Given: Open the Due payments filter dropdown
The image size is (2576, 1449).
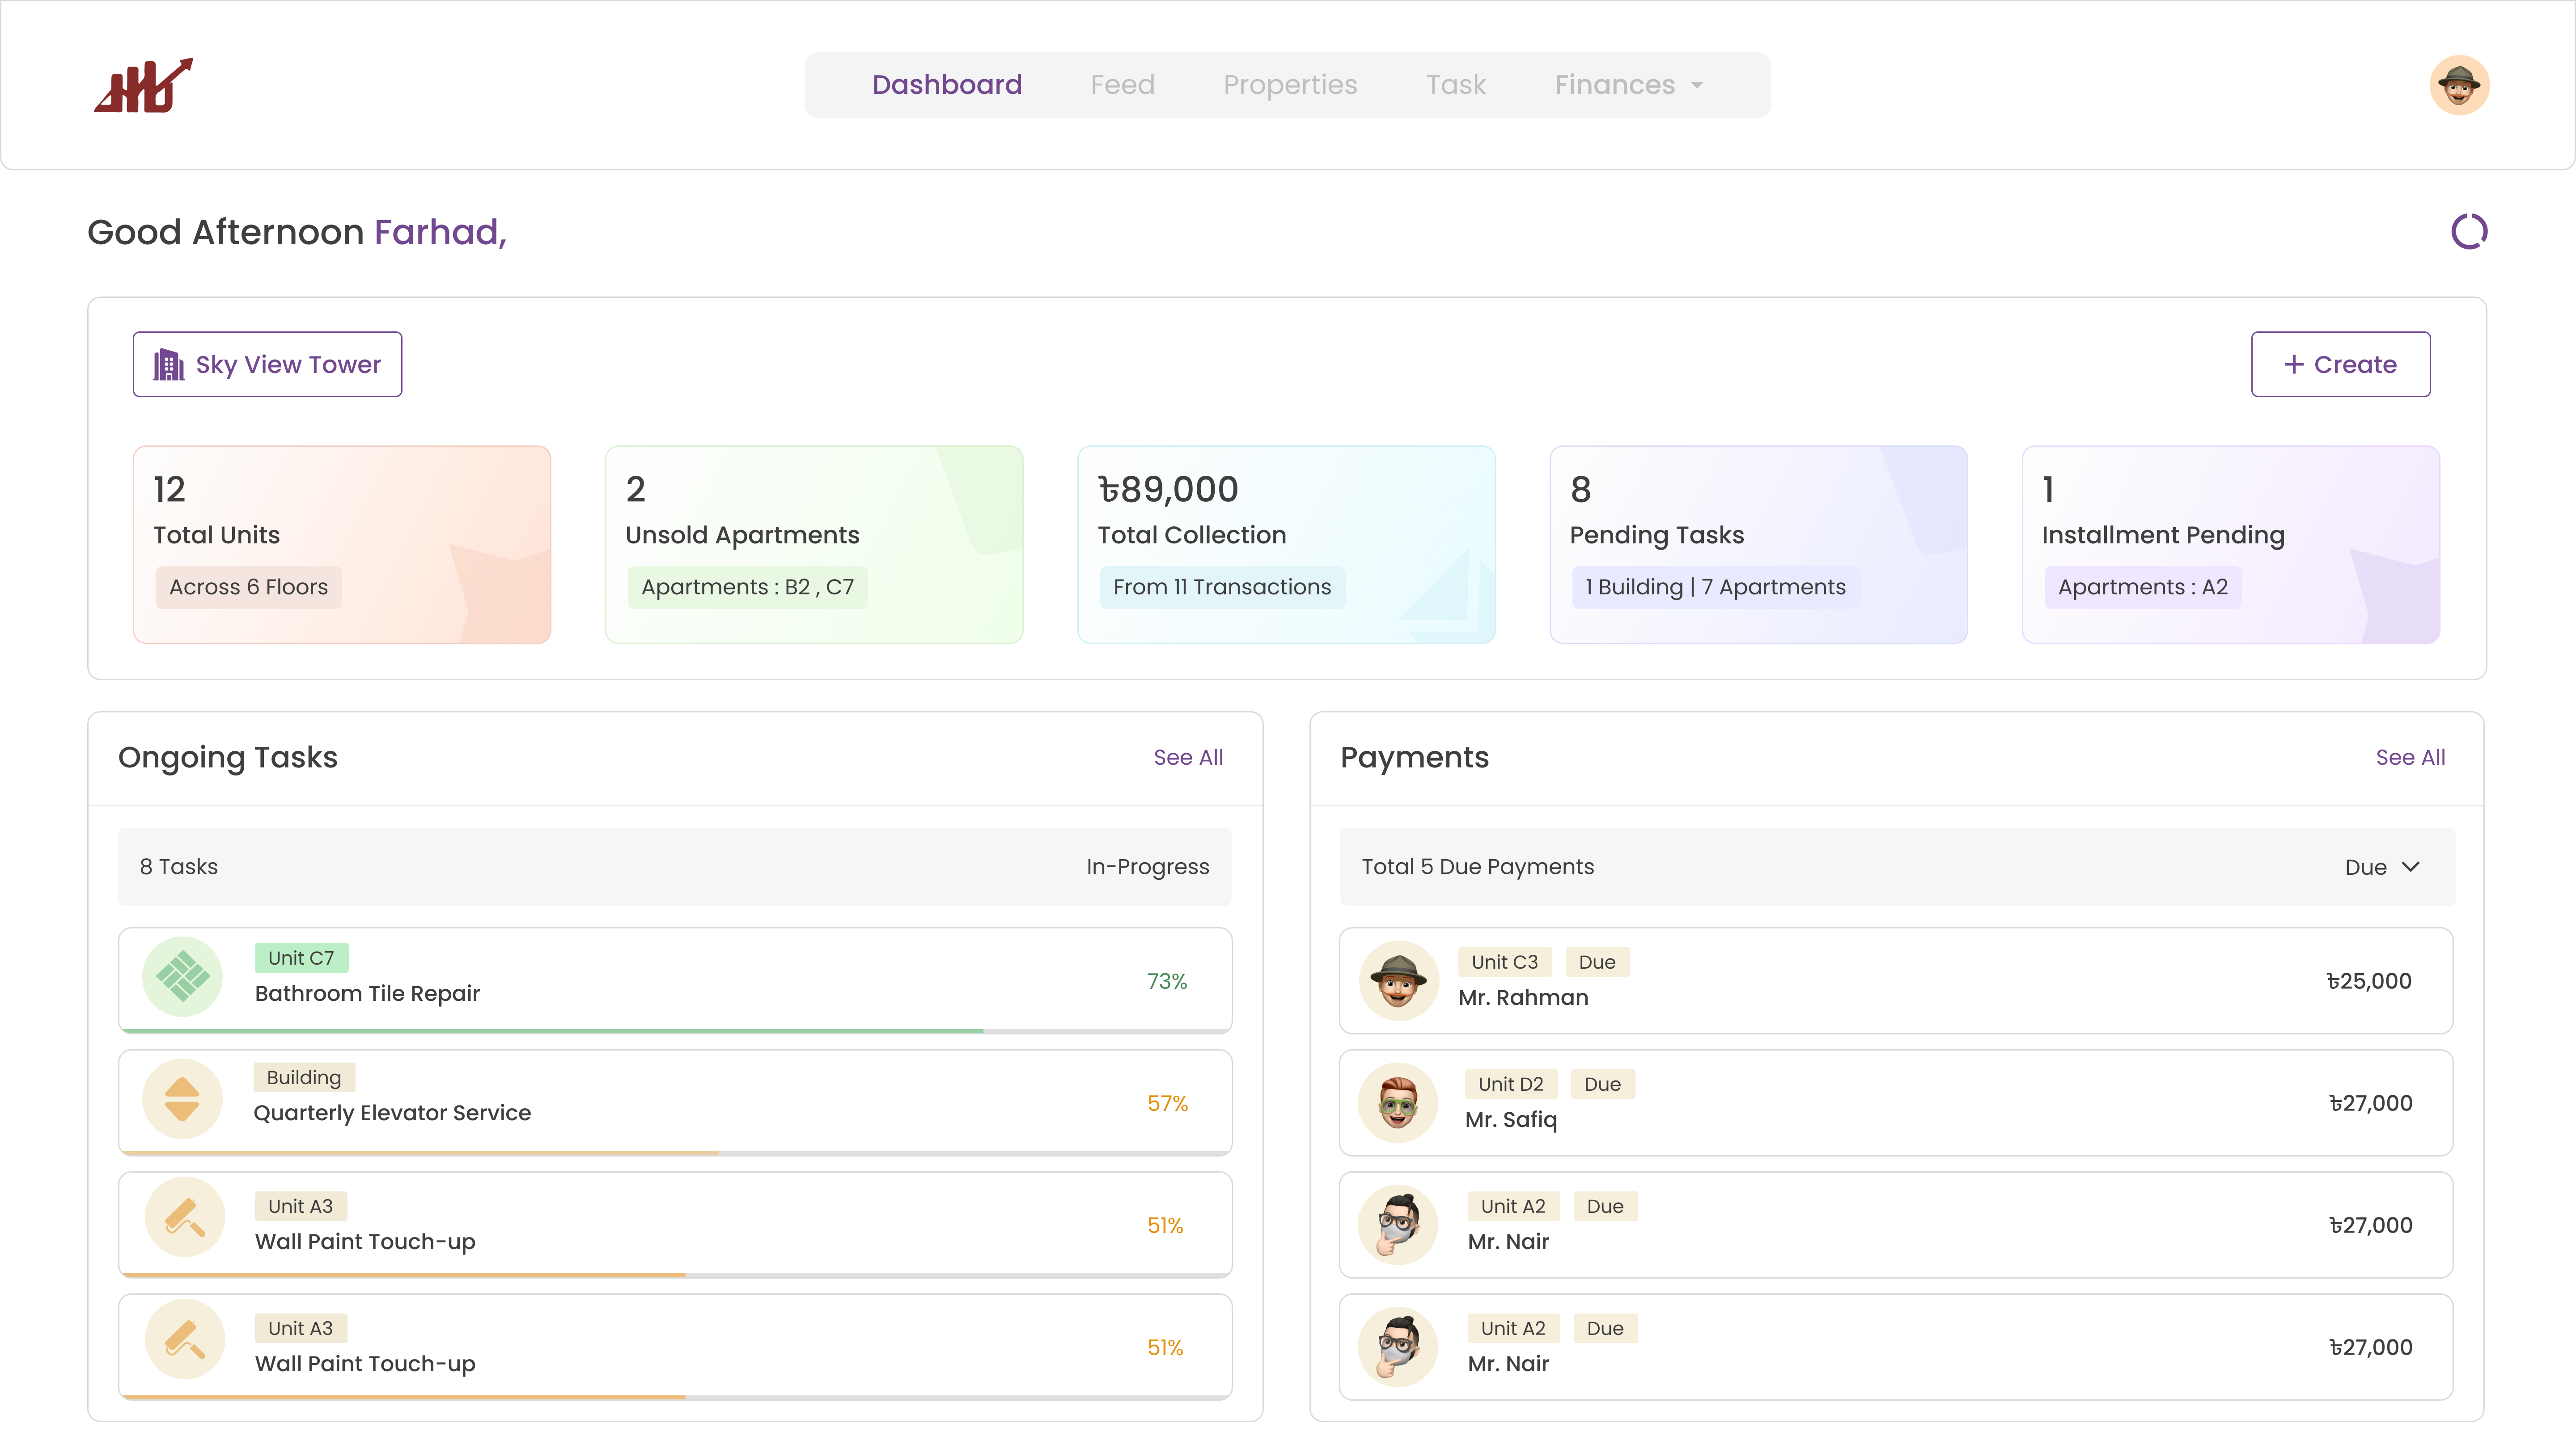Looking at the screenshot, I should click(2382, 867).
